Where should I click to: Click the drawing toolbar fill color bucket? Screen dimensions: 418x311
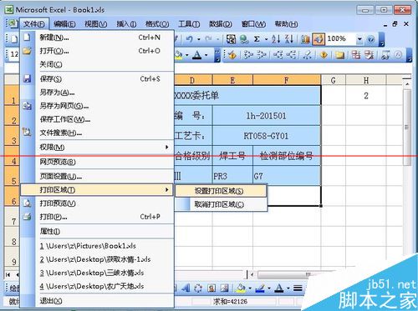tap(241, 288)
